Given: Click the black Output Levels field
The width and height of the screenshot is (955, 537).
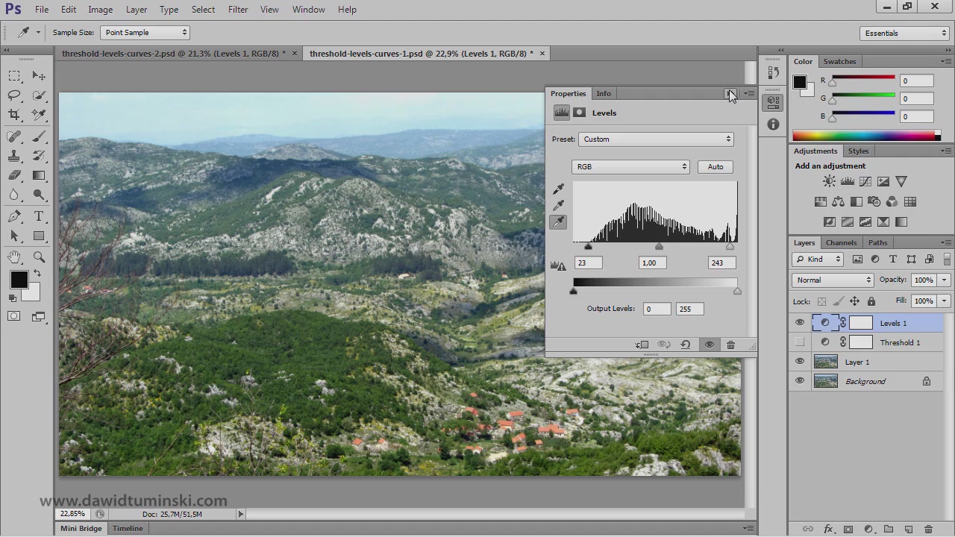Looking at the screenshot, I should click(x=657, y=309).
